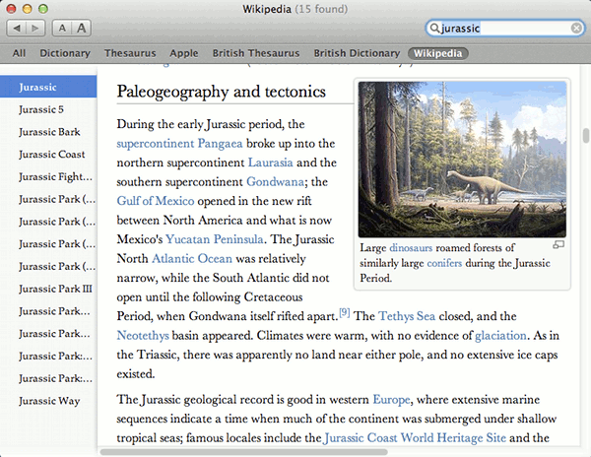Select Jurassic Coast in the sidebar
The height and width of the screenshot is (457, 591).
tap(51, 154)
